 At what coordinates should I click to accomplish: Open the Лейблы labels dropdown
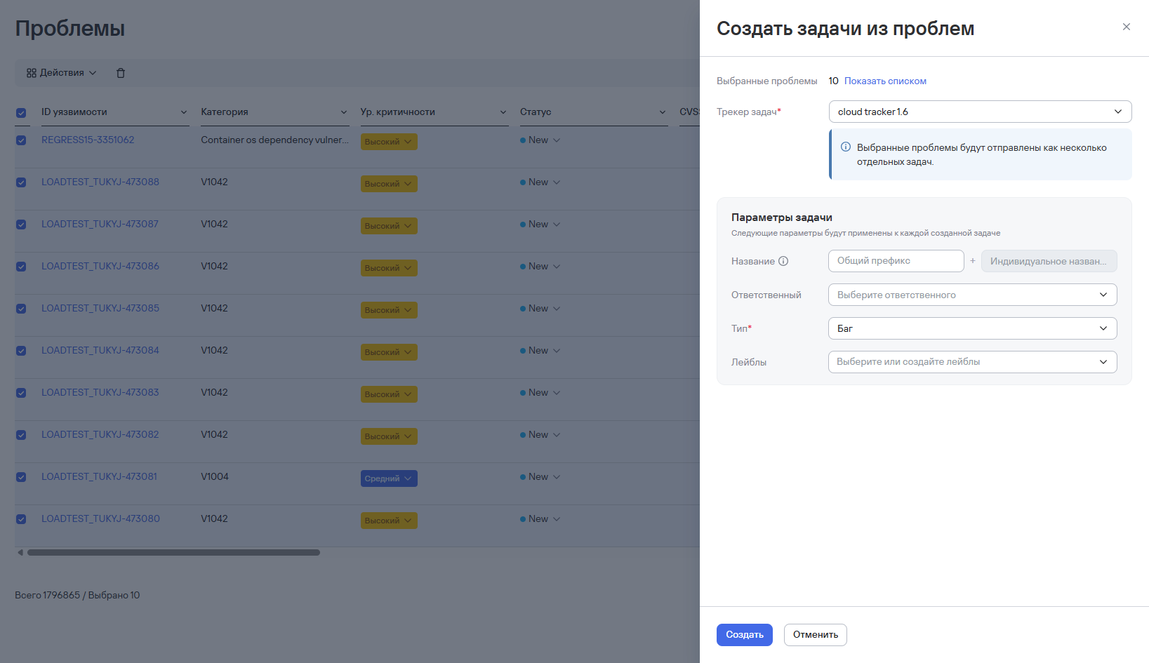[972, 362]
